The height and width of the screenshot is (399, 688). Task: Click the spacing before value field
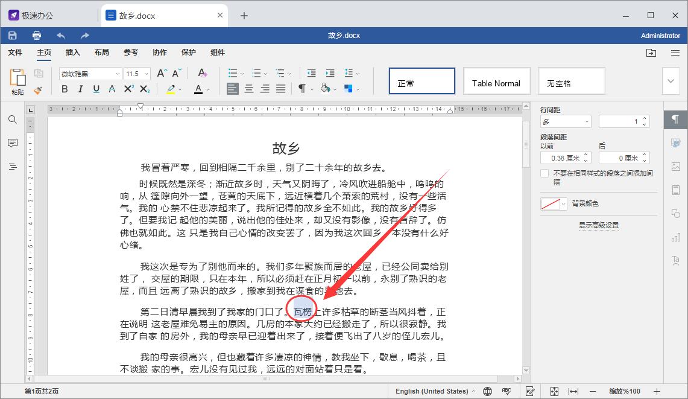(x=560, y=158)
